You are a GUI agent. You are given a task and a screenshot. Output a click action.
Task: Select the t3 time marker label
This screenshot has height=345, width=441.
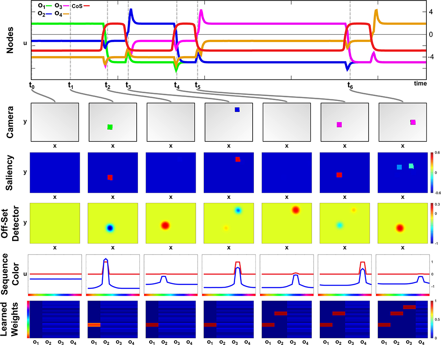pos(128,85)
